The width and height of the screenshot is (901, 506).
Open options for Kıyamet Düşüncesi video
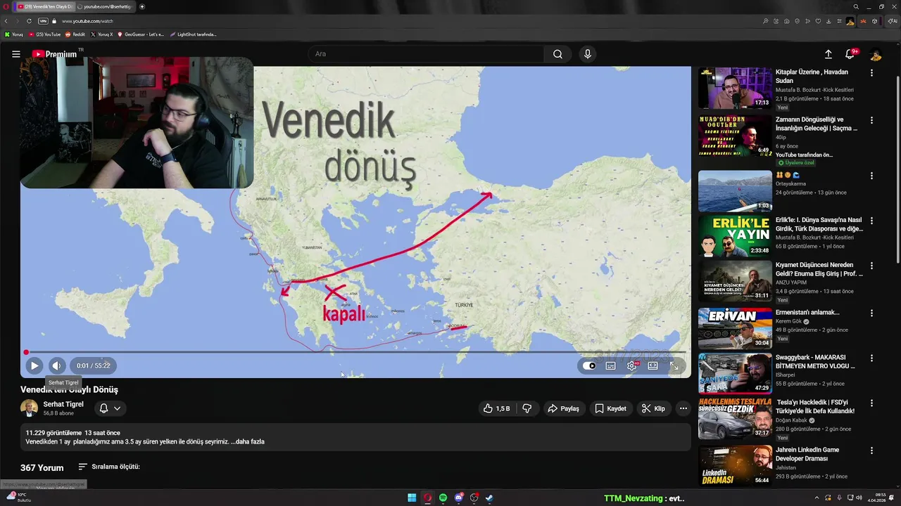pos(871,266)
